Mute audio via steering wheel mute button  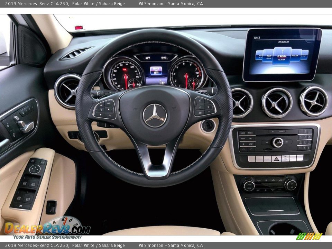(209, 107)
